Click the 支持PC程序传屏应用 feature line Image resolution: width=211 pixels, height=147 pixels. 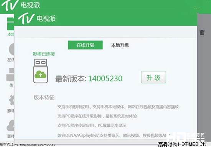[x=92, y=126]
